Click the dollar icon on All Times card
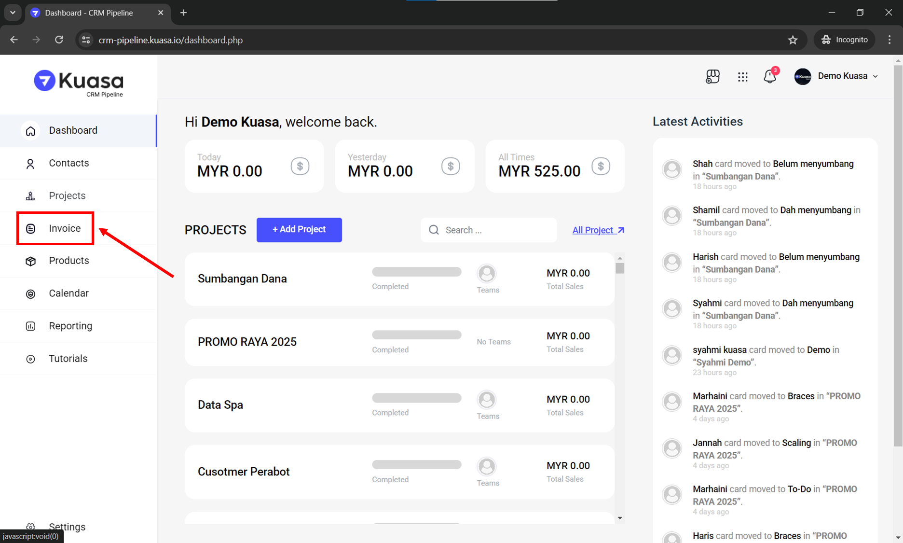The image size is (903, 543). [601, 167]
